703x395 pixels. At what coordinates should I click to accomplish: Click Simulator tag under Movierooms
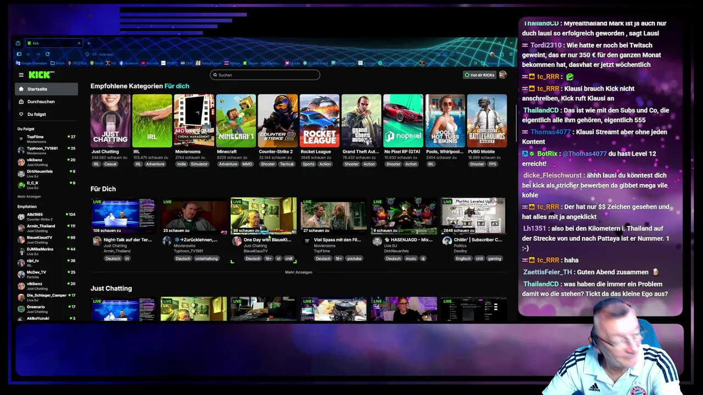tap(199, 164)
